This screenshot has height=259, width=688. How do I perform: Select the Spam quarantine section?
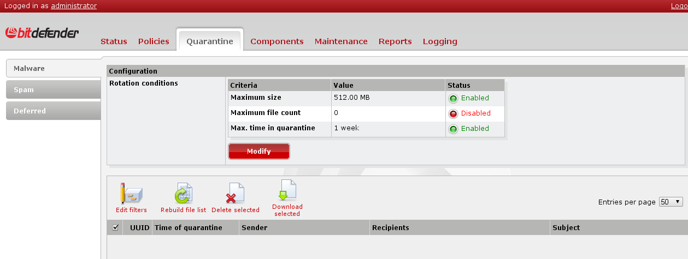53,90
